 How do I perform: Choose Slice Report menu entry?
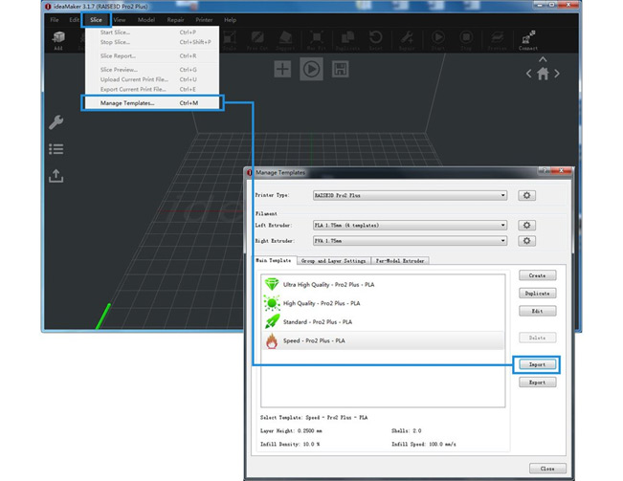pyautogui.click(x=152, y=56)
